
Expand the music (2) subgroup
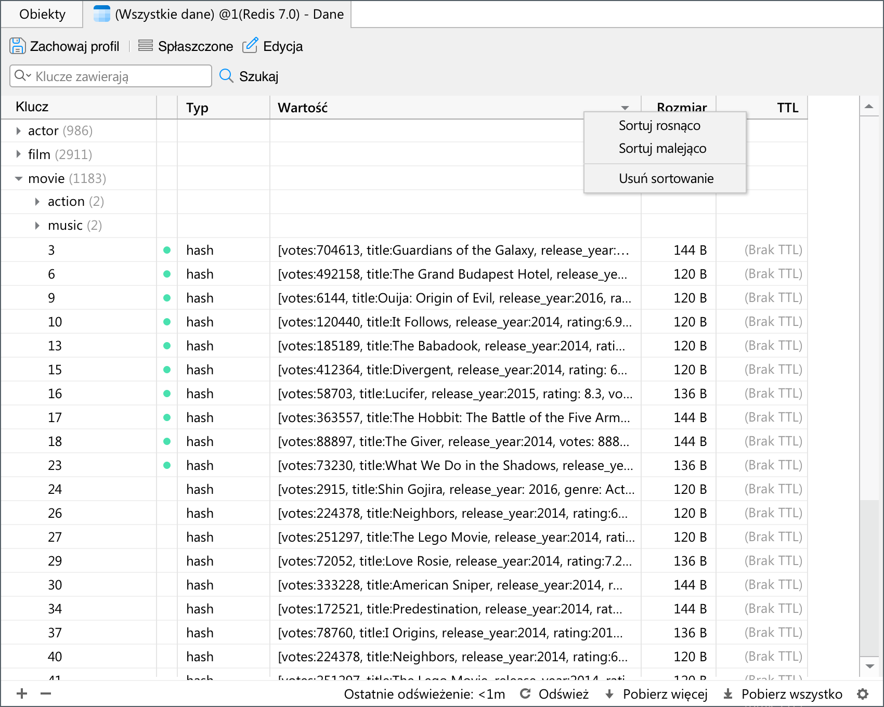pos(37,225)
